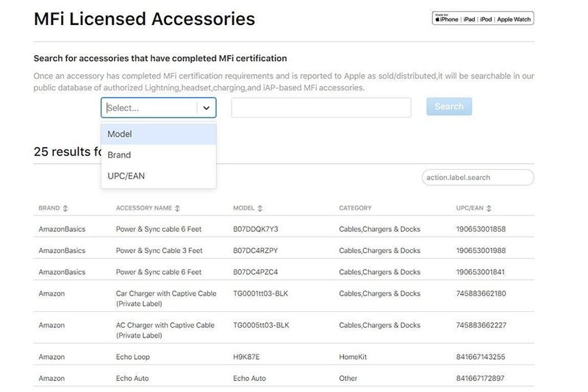The image size is (588, 392).
Task: Select model B07DDQK7Y3 table cell
Action: pyautogui.click(x=256, y=229)
